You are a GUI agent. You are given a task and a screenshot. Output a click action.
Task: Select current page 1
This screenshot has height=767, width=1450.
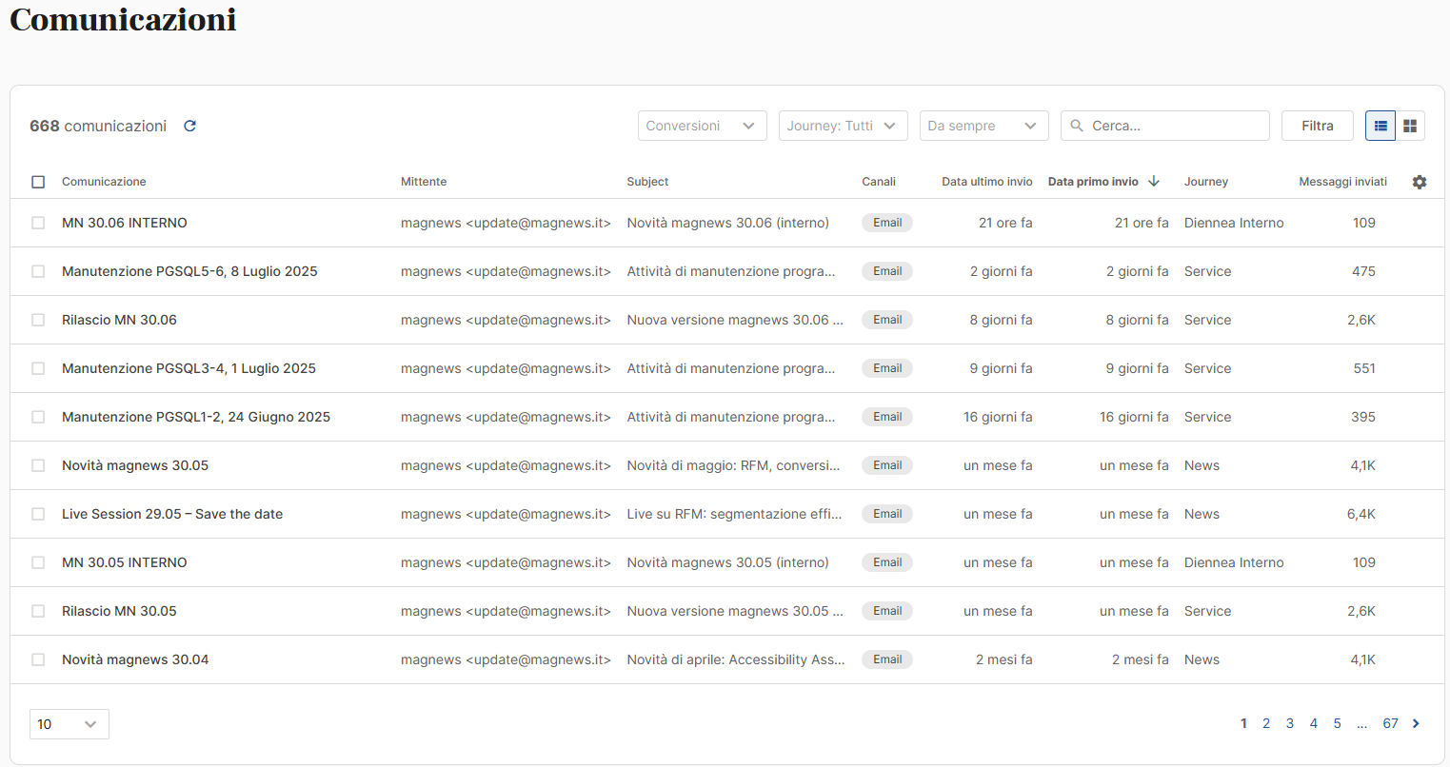pyautogui.click(x=1243, y=723)
